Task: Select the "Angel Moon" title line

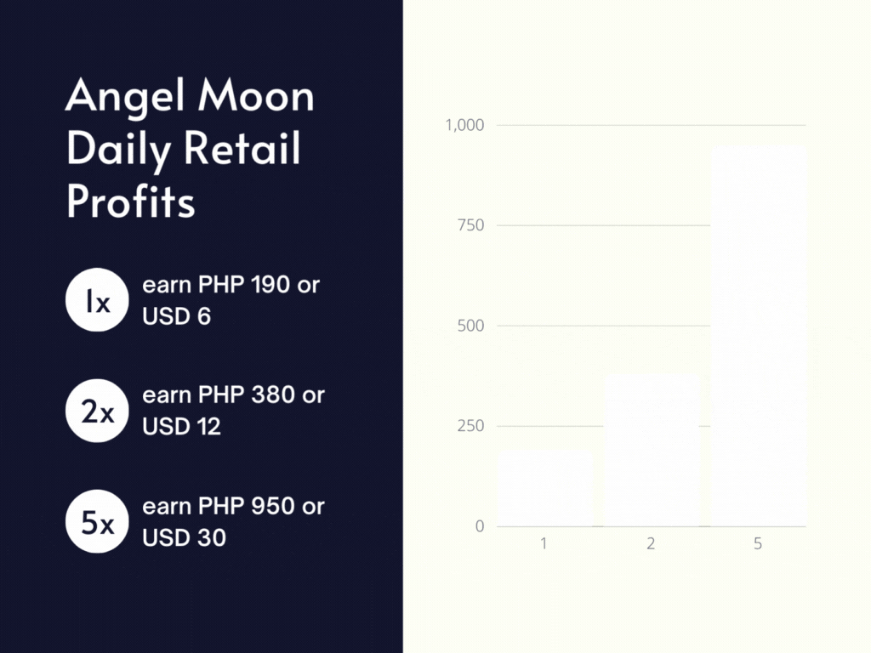Action: coord(190,97)
